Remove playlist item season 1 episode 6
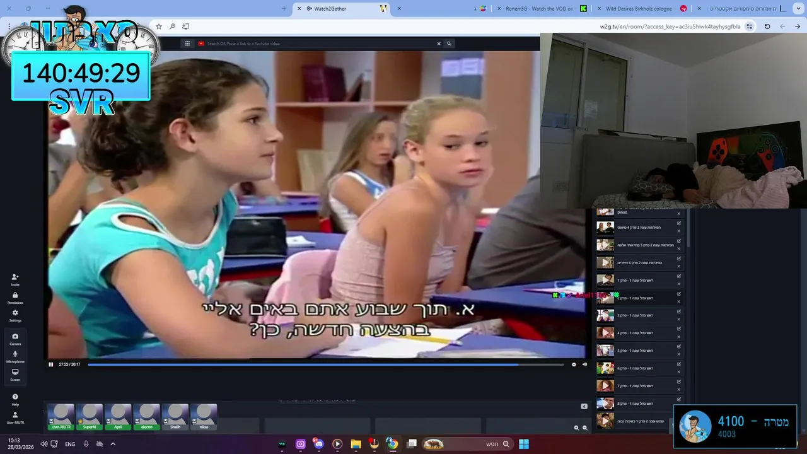This screenshot has width=807, height=454. pyautogui.click(x=679, y=372)
